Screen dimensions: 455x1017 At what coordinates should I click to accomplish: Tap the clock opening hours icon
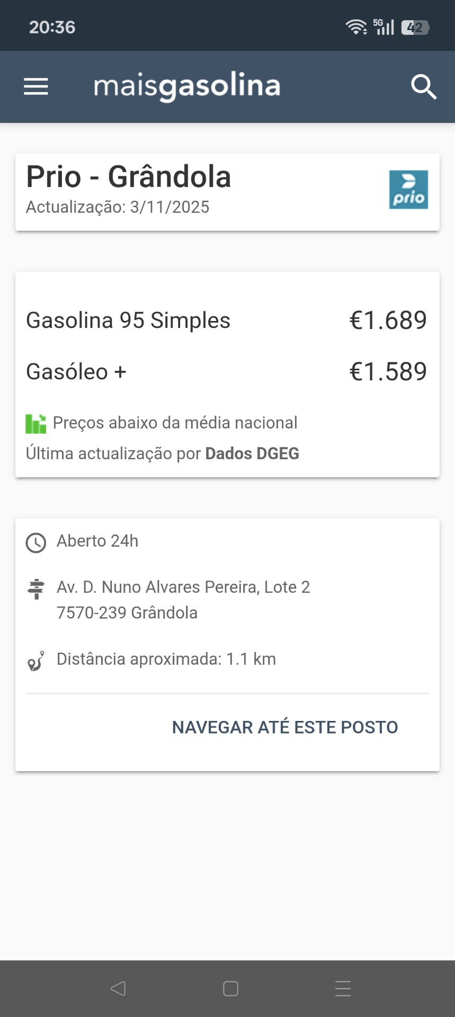coord(36,543)
